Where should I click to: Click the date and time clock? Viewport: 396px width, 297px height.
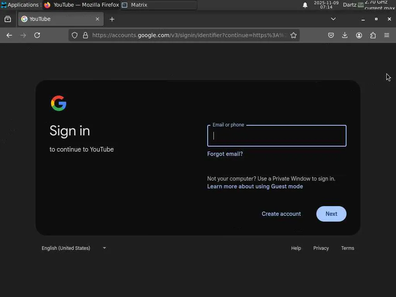click(326, 5)
